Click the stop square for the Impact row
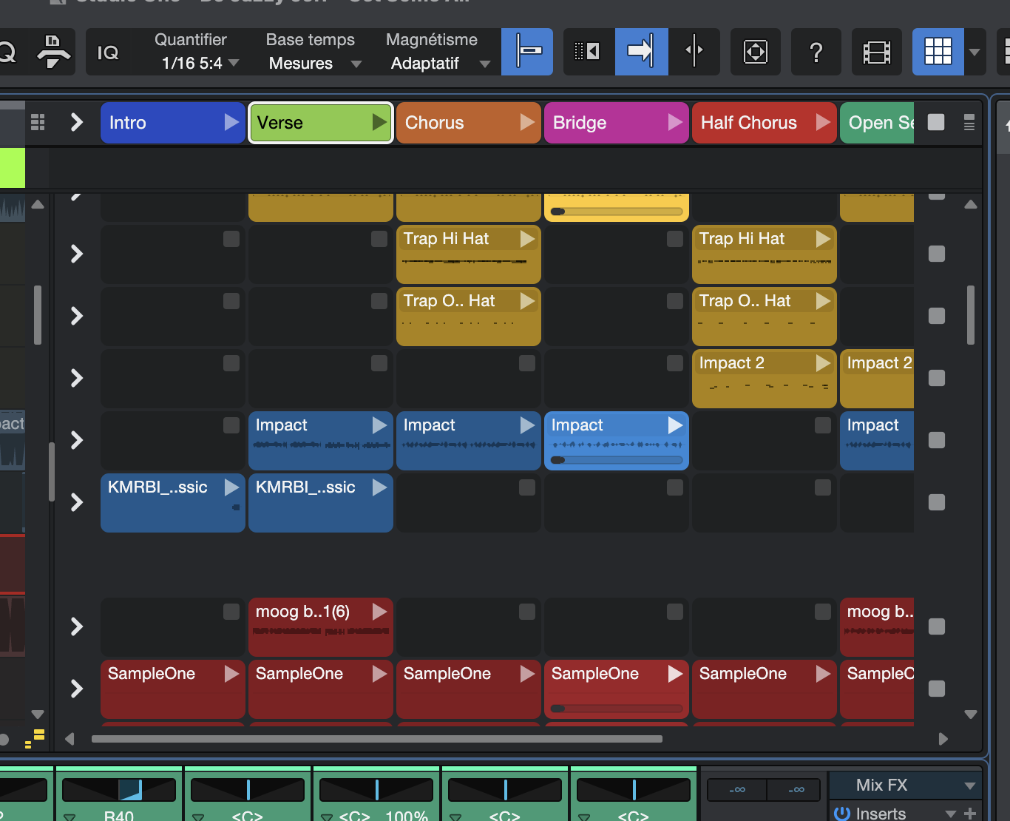This screenshot has height=821, width=1010. point(937,440)
